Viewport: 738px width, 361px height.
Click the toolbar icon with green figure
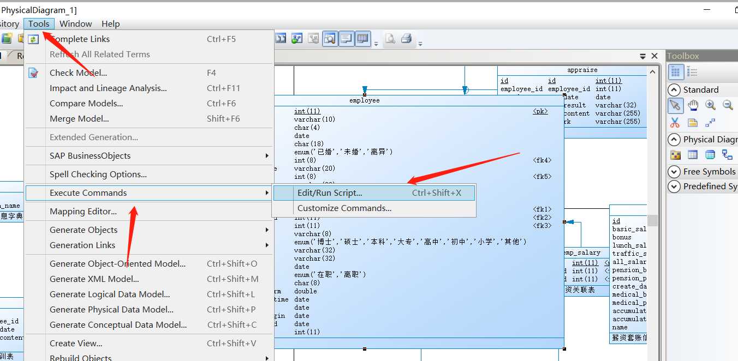(297, 39)
